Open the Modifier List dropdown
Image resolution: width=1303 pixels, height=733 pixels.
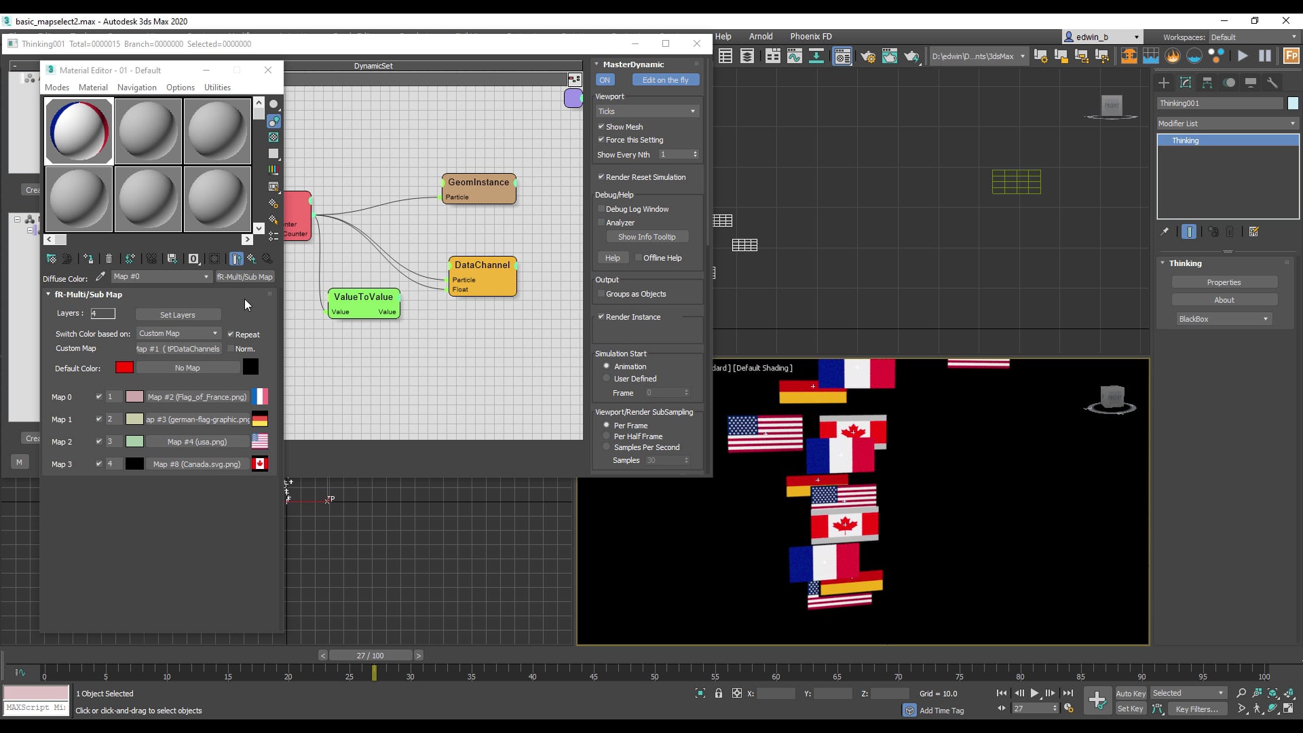pyautogui.click(x=1226, y=124)
